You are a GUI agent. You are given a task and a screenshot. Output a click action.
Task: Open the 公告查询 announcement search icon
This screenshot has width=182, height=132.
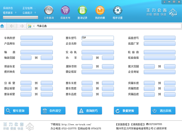click(x=49, y=10)
